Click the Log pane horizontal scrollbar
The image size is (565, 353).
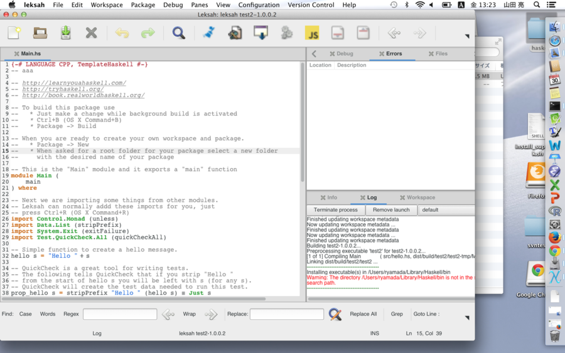[391, 298]
